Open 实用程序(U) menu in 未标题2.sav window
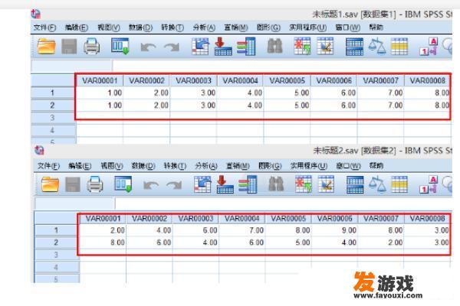The width and height of the screenshot is (460, 306). pyautogui.click(x=309, y=166)
